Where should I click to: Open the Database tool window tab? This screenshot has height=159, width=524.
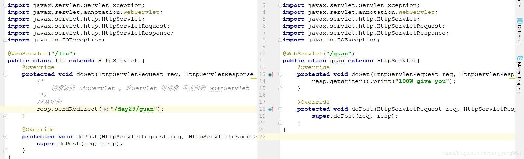(x=519, y=31)
